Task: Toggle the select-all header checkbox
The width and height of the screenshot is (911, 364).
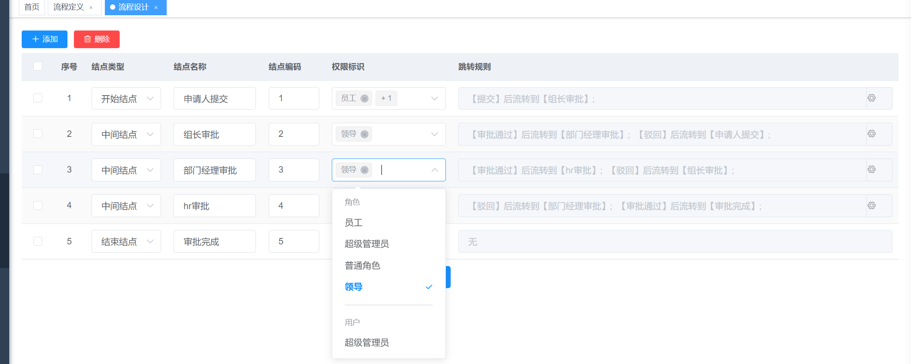Action: 38,66
